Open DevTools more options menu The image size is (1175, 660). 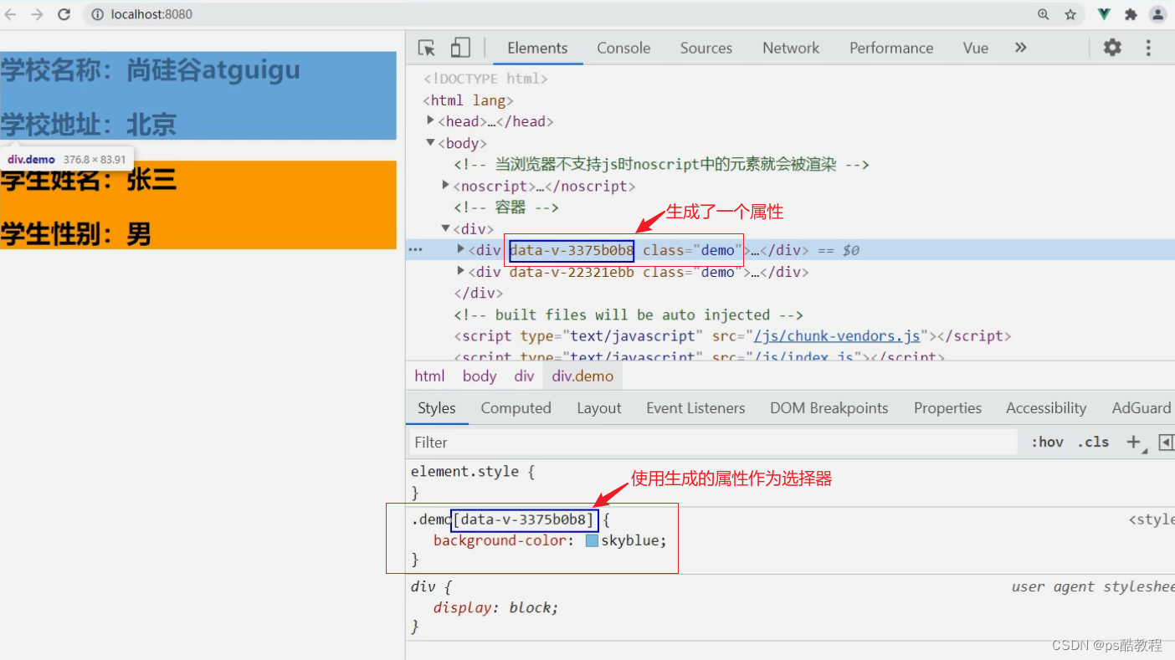pyautogui.click(x=1148, y=48)
